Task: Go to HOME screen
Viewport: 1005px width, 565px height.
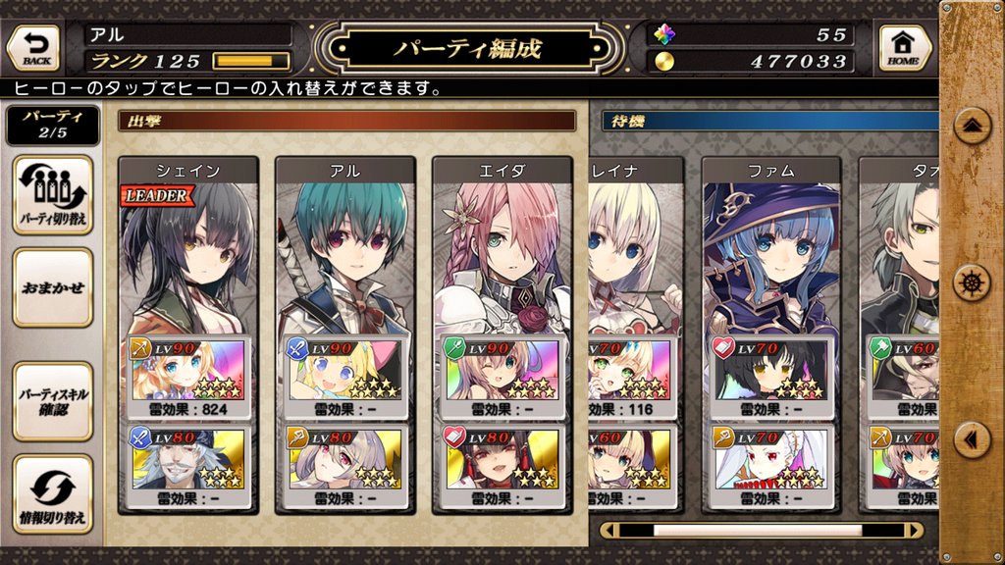Action: click(904, 49)
